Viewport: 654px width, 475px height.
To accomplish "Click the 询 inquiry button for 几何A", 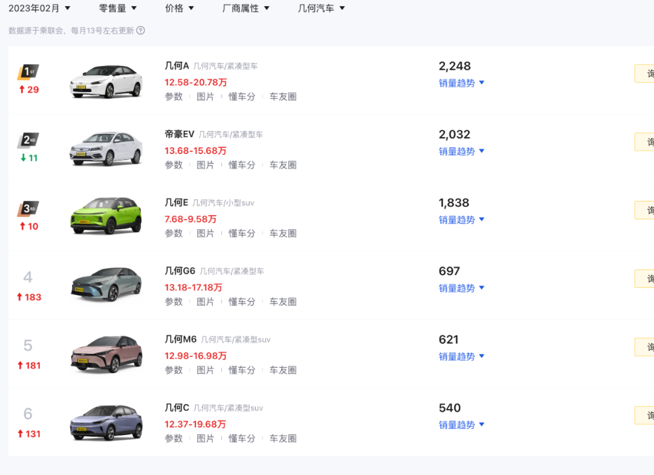I will [x=644, y=73].
